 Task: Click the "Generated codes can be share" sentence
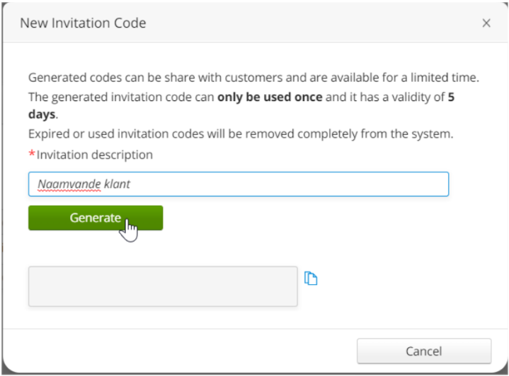(x=106, y=78)
